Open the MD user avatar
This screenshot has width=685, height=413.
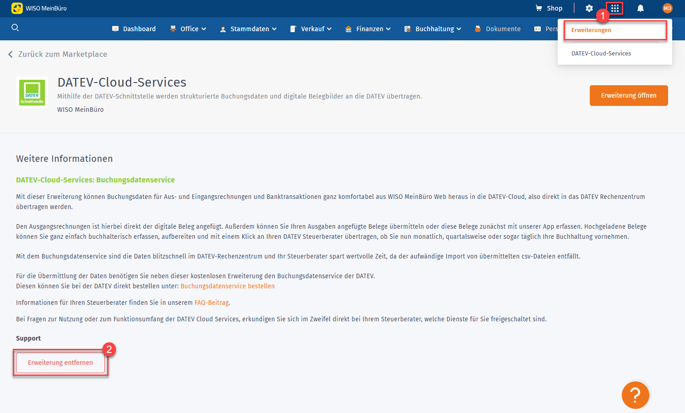point(668,8)
